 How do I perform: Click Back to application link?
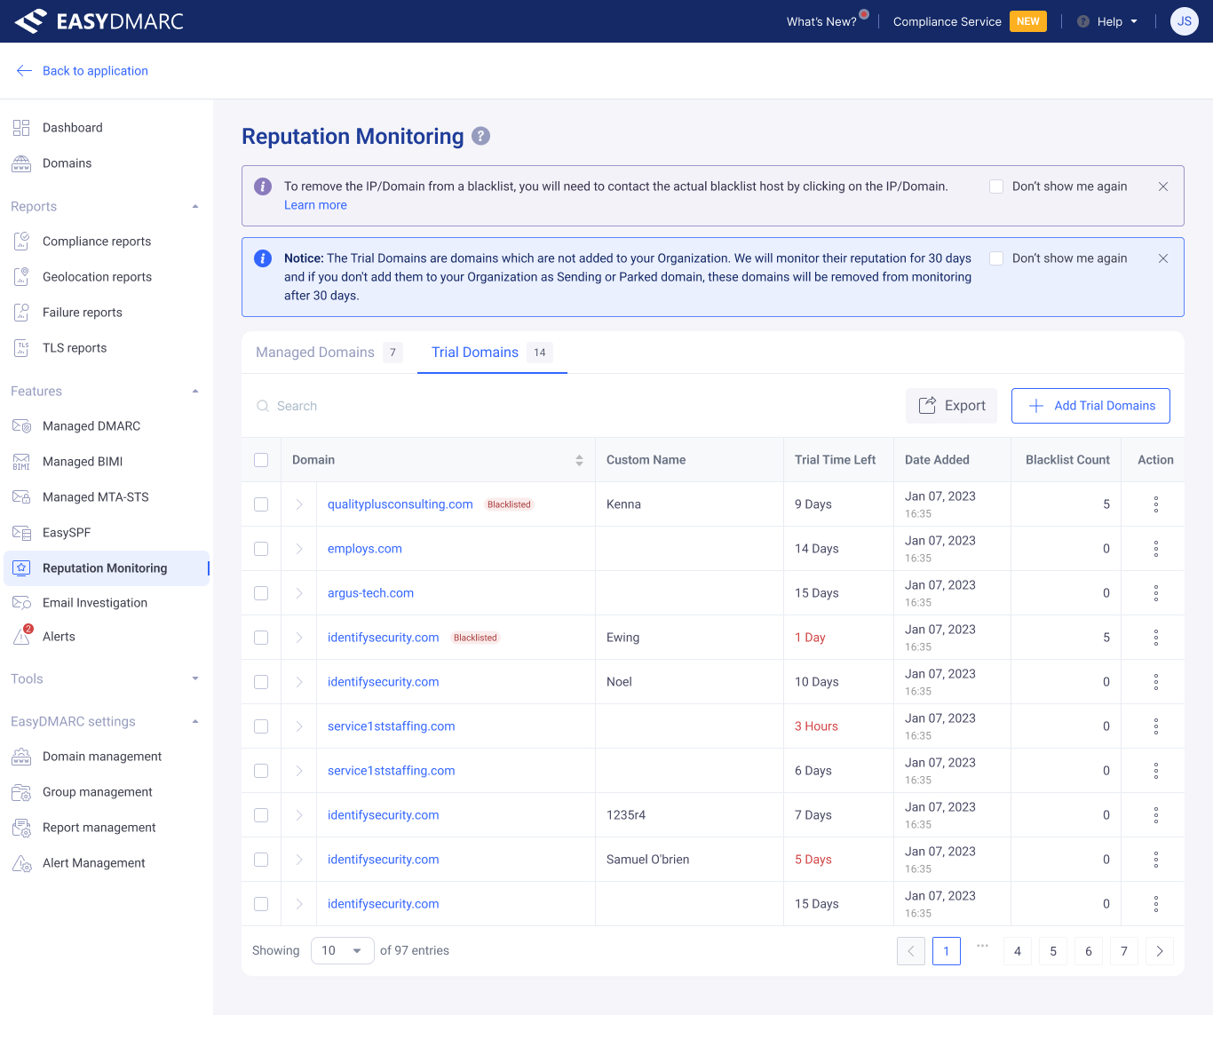coord(82,71)
